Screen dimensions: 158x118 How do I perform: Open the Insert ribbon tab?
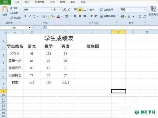27,2
